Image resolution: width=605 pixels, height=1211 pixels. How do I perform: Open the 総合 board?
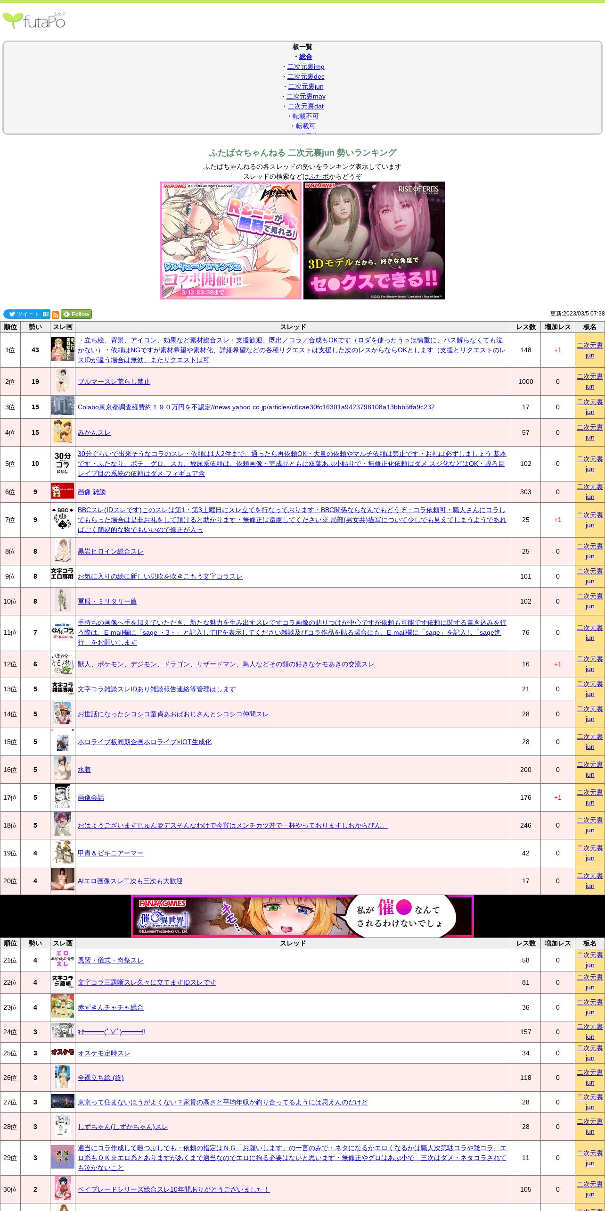point(306,57)
